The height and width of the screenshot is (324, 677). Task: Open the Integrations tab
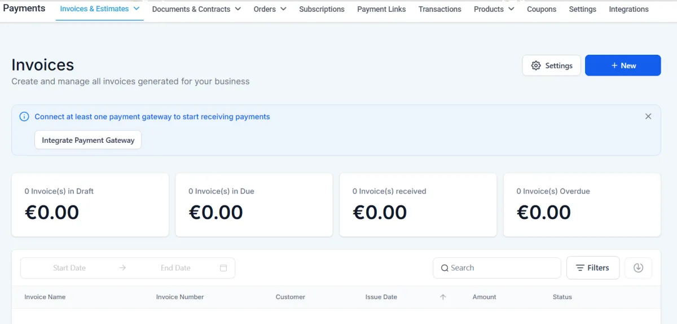pyautogui.click(x=628, y=9)
